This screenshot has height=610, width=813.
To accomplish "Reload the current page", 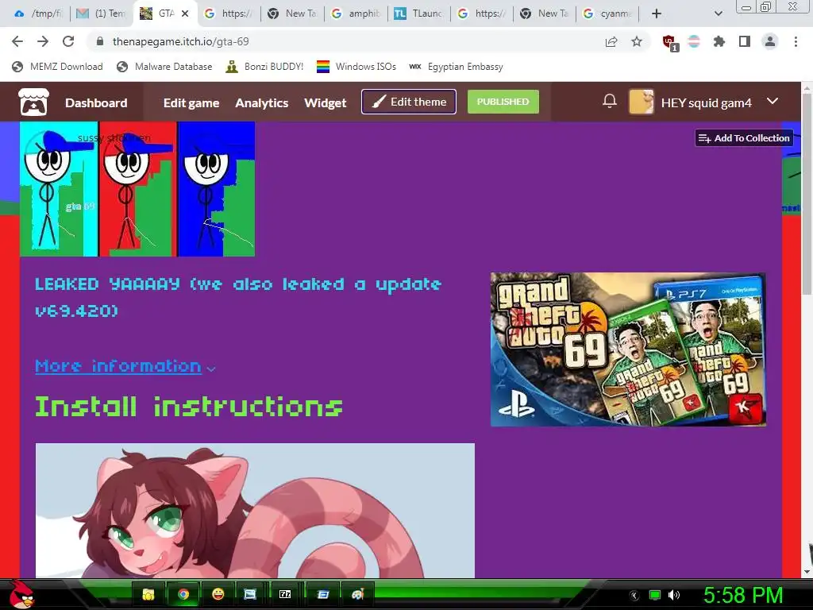I will (68, 41).
